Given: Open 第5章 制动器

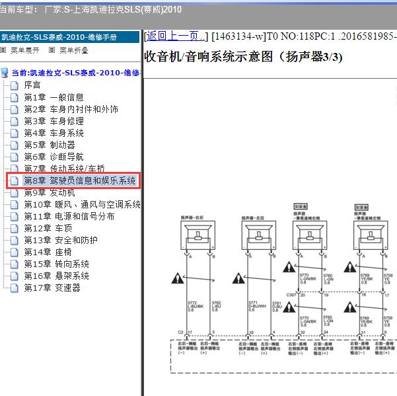Looking at the screenshot, I should pyautogui.click(x=50, y=145).
